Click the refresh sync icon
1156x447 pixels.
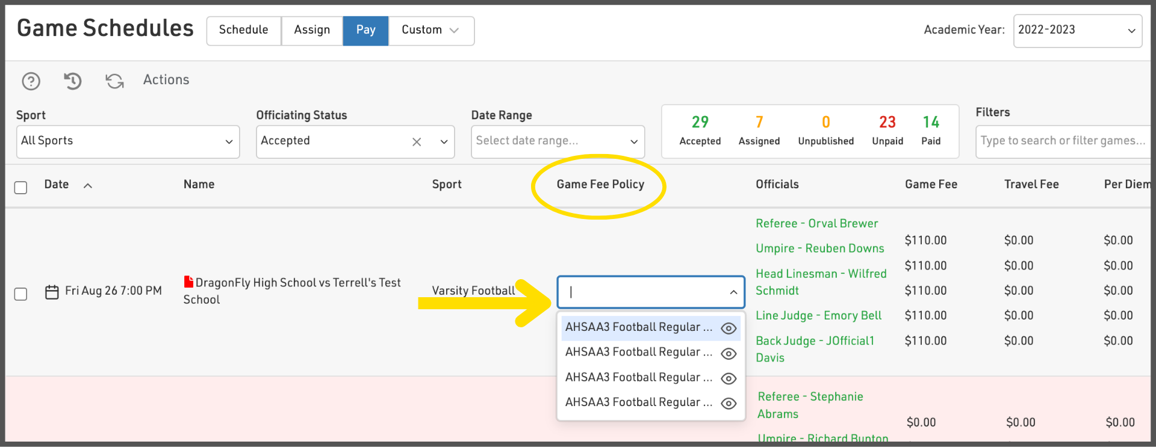click(114, 81)
